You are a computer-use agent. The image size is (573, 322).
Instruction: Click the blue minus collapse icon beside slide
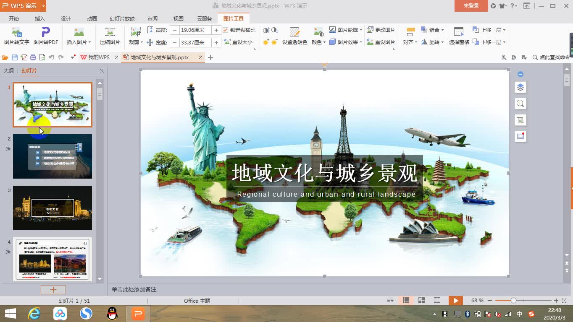[520, 74]
